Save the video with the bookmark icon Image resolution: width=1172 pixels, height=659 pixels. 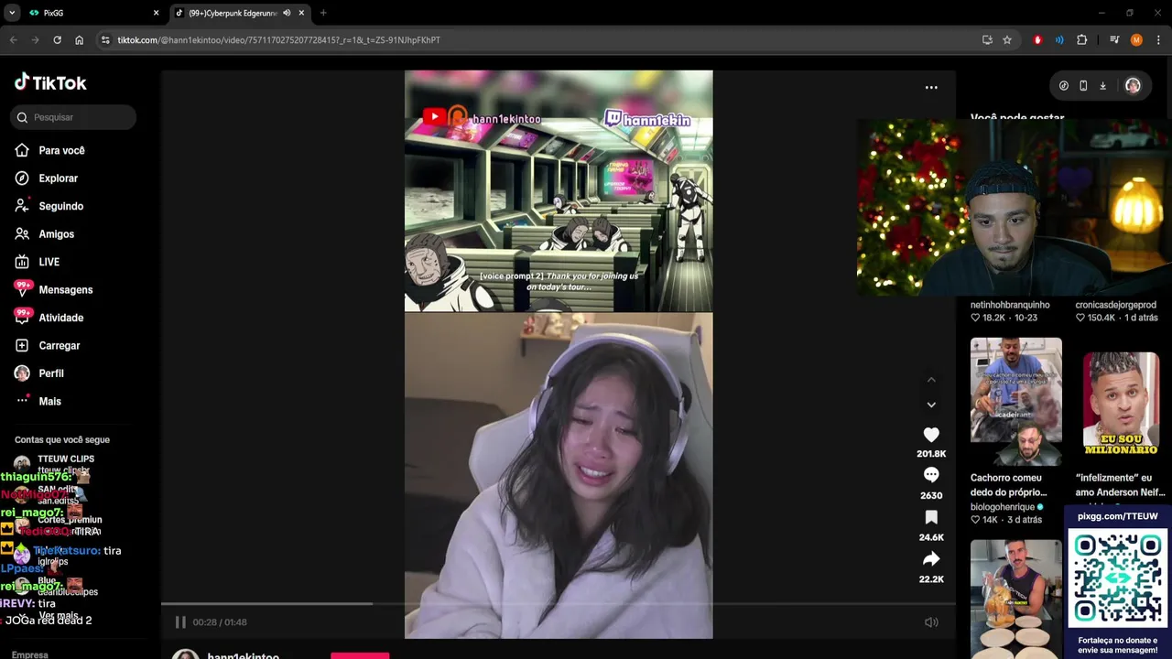coord(931,517)
